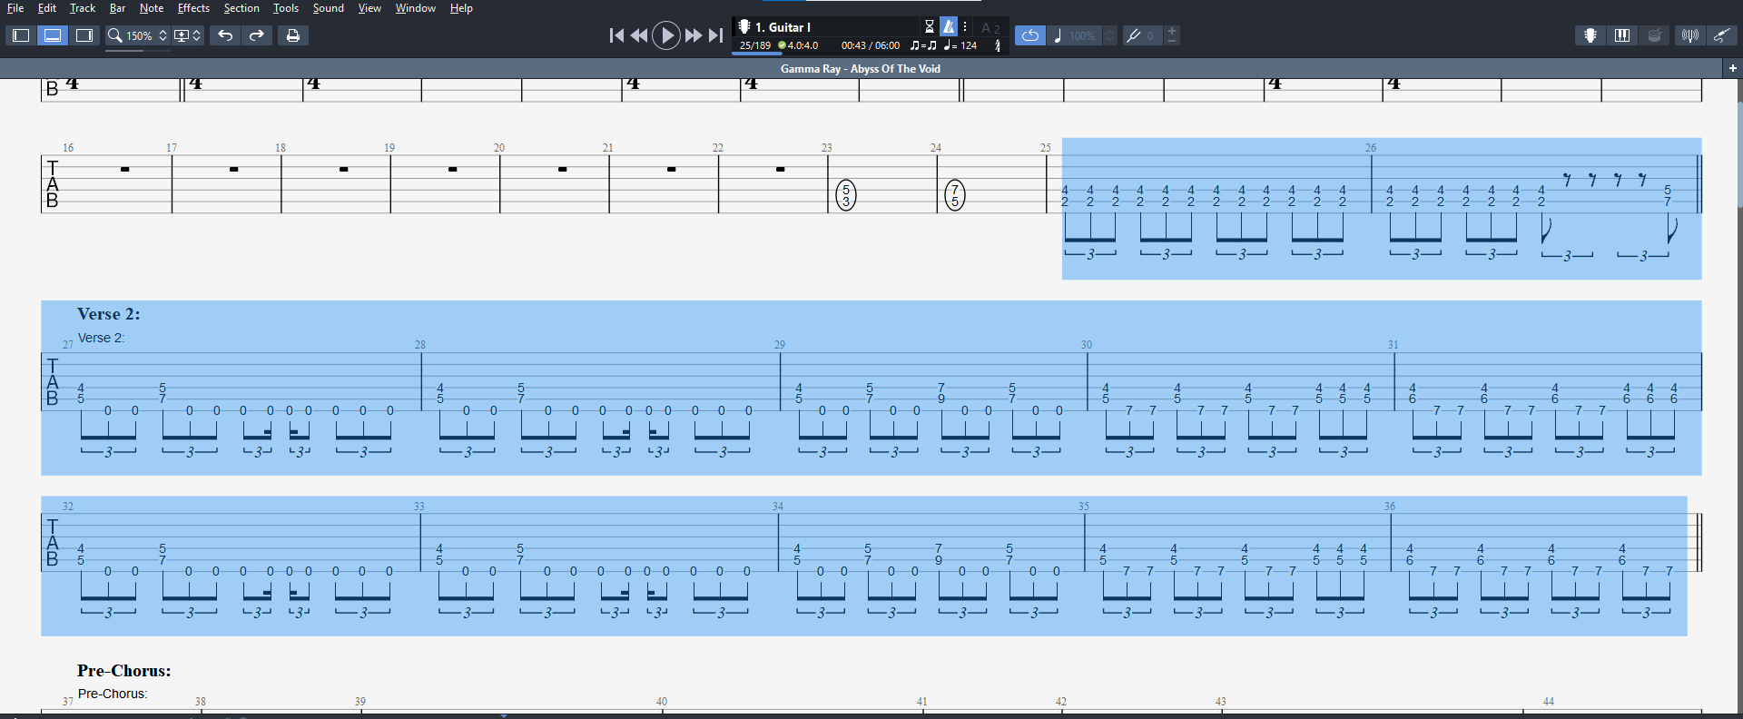The width and height of the screenshot is (1743, 719).
Task: Select the '1. Guitar I' track name
Action: coord(783,27)
